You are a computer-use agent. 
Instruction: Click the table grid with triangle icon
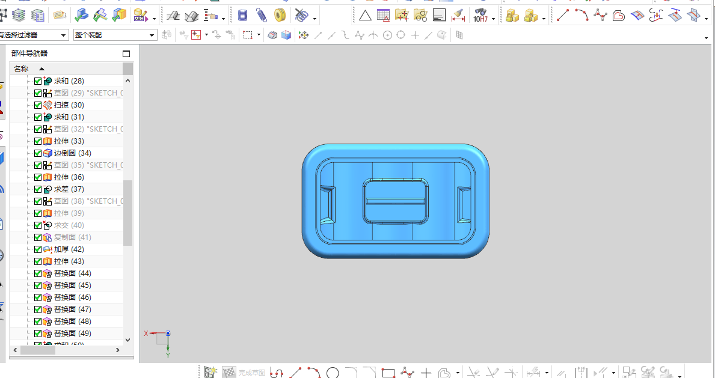tap(384, 16)
